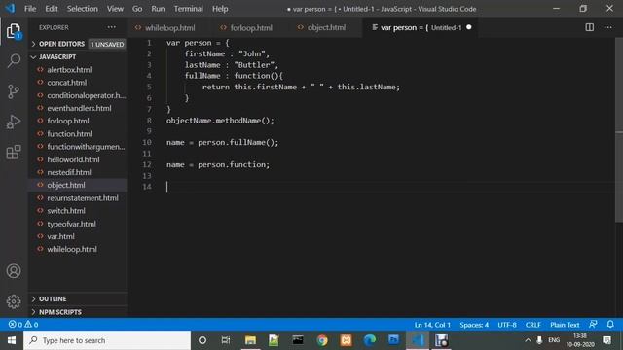Switch to the object.html tab
This screenshot has height=350, width=623.
(x=326, y=27)
